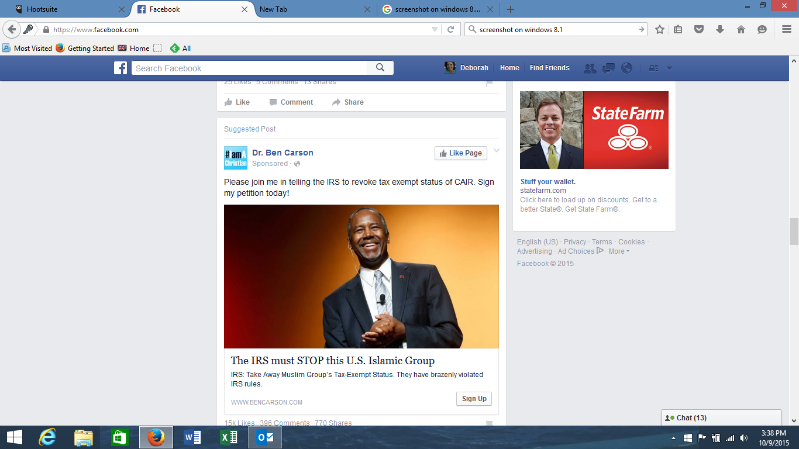Open Privacy link in footer
This screenshot has width=799, height=449.
575,242
